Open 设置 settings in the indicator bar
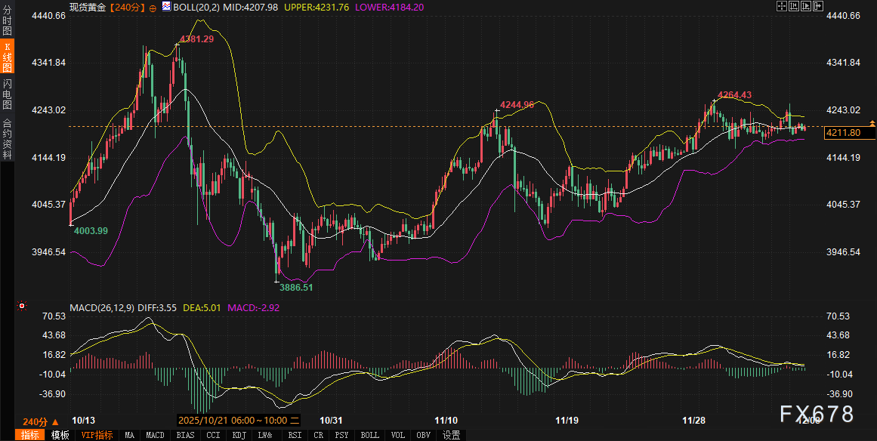 (x=451, y=435)
